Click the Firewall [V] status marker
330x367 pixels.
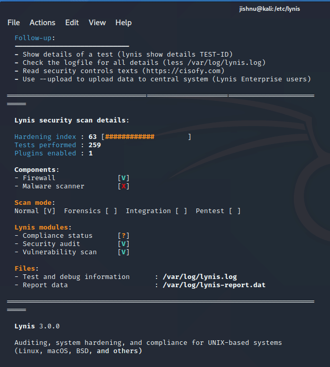click(124, 178)
